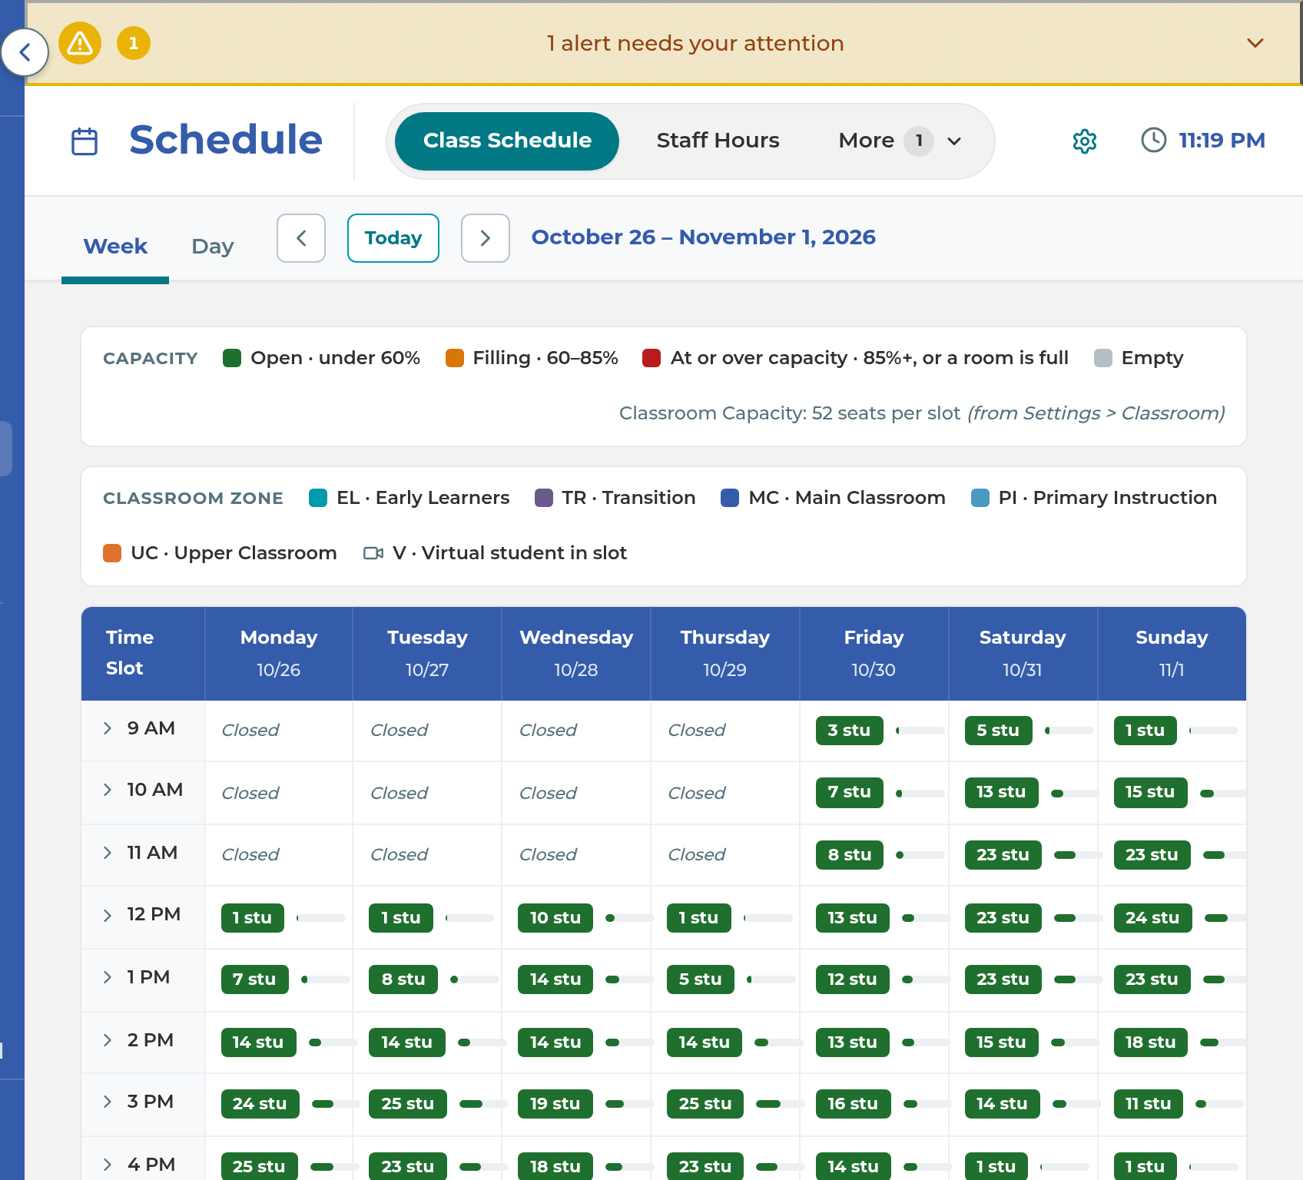Click the back arrow circle button
1303x1180 pixels.
25,52
